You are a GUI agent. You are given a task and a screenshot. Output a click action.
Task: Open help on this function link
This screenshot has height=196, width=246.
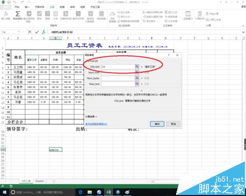pyautogui.click(x=96, y=124)
